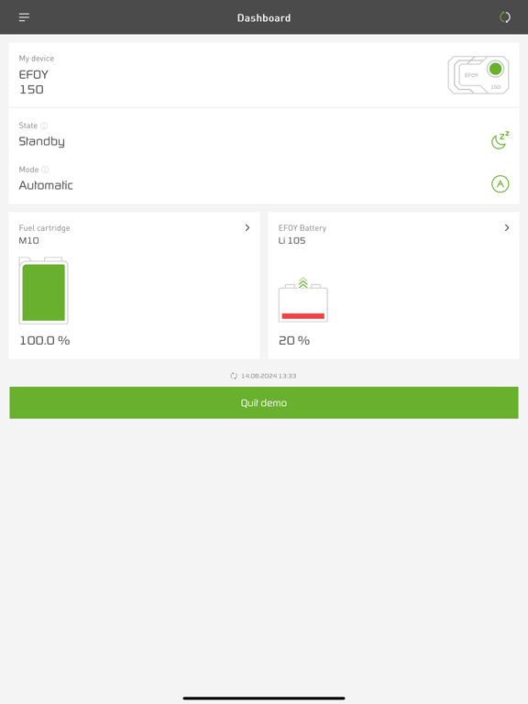Tap the State info icon
This screenshot has height=704, width=528.
pos(44,126)
